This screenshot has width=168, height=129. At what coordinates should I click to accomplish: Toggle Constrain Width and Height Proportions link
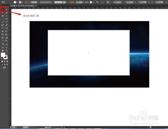pos(149,2)
